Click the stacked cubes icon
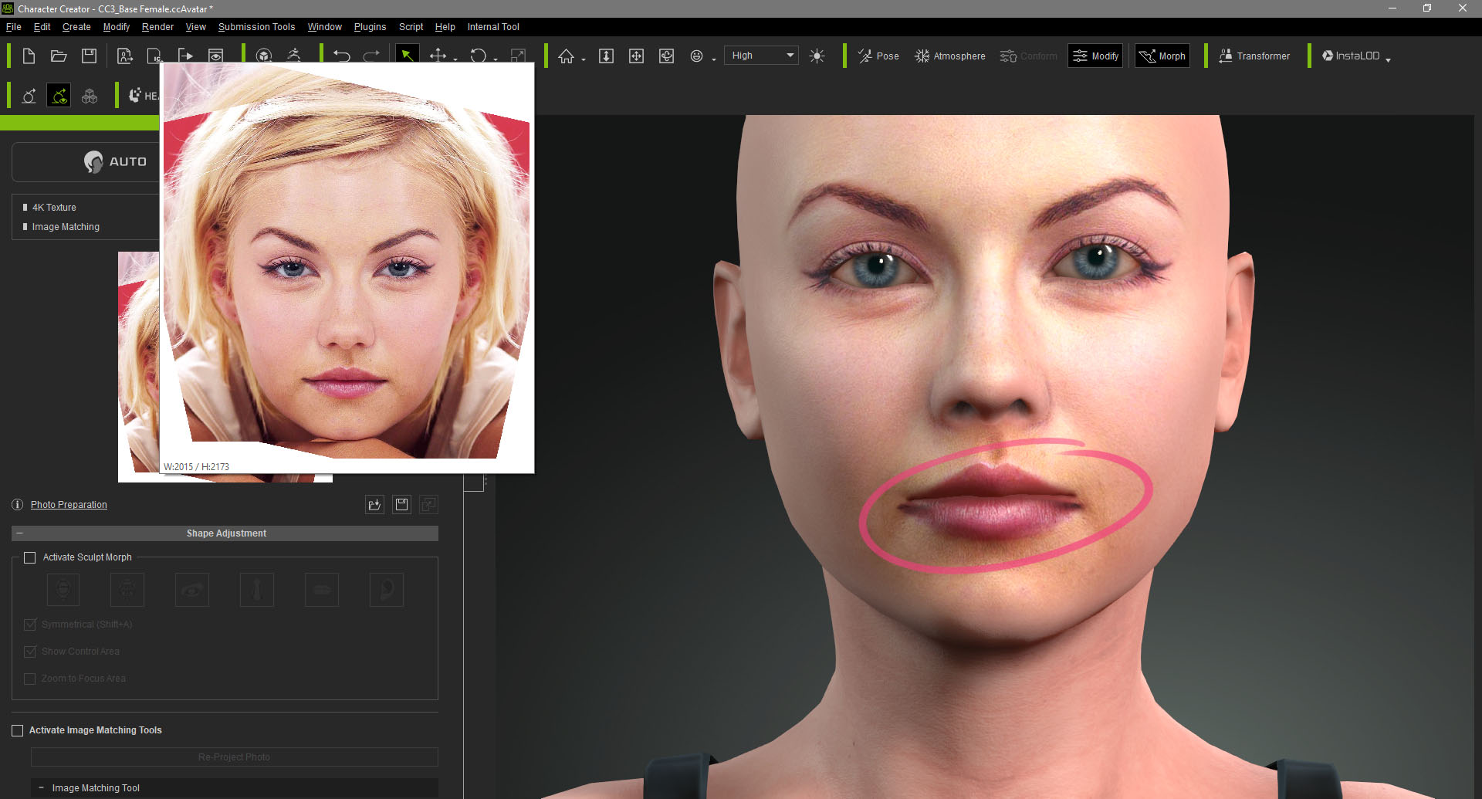 pyautogui.click(x=90, y=96)
